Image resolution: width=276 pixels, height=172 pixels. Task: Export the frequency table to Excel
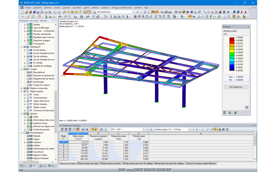[x=219, y=130]
